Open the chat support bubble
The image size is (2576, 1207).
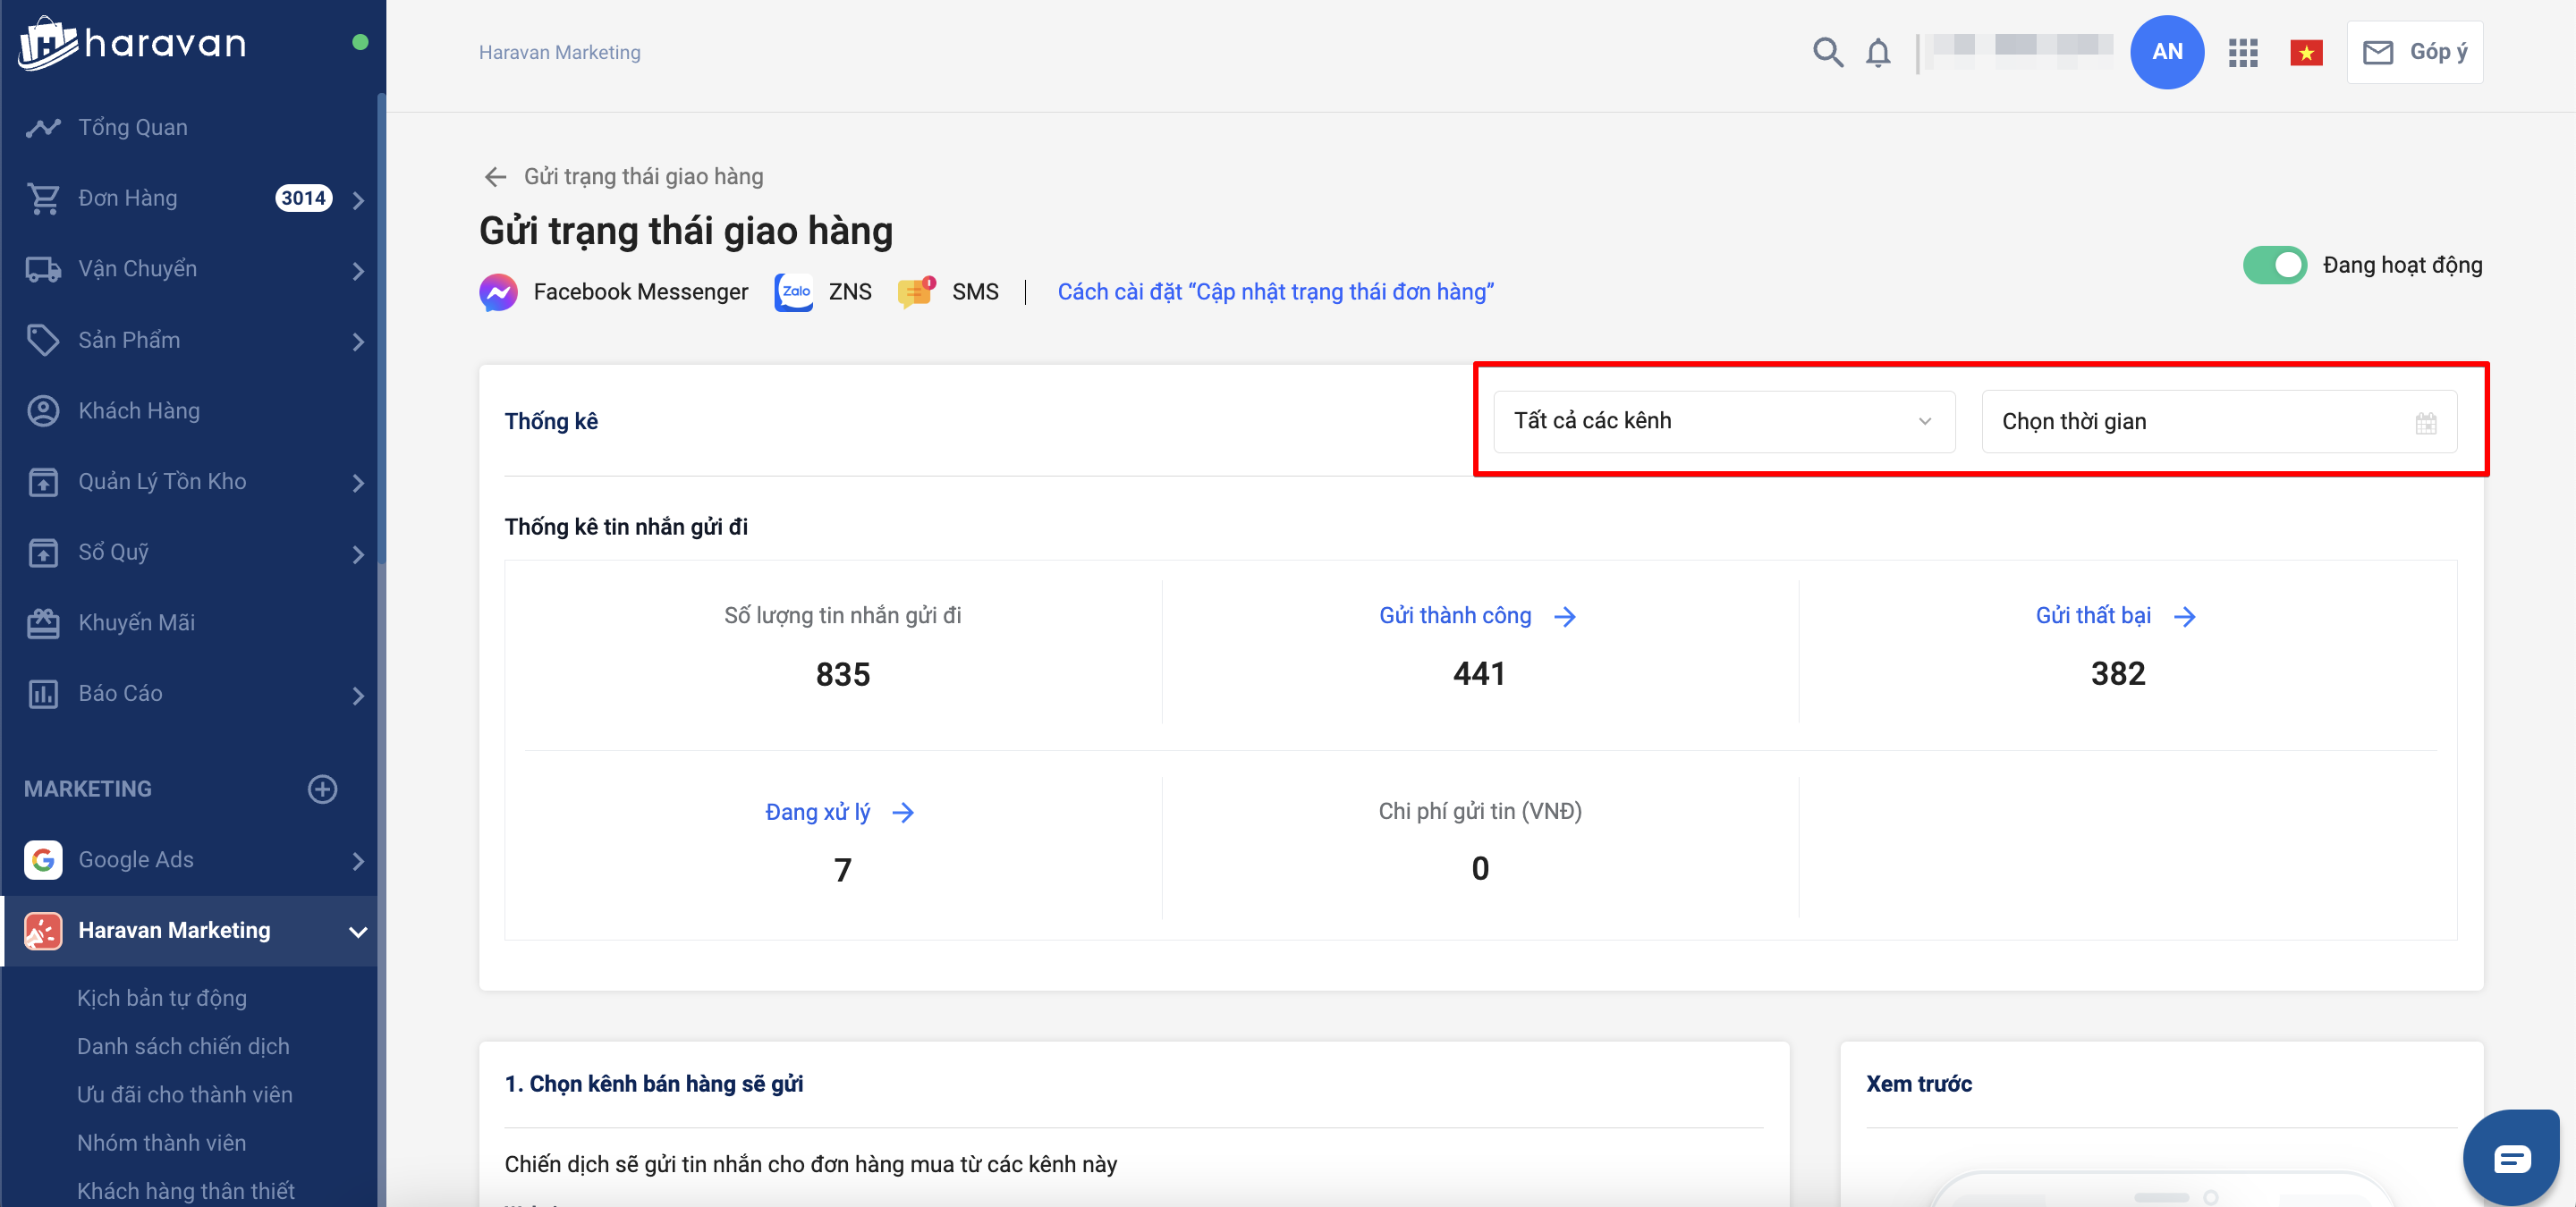[x=2510, y=1157]
